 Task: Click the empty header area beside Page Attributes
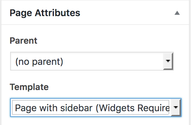click(127, 13)
